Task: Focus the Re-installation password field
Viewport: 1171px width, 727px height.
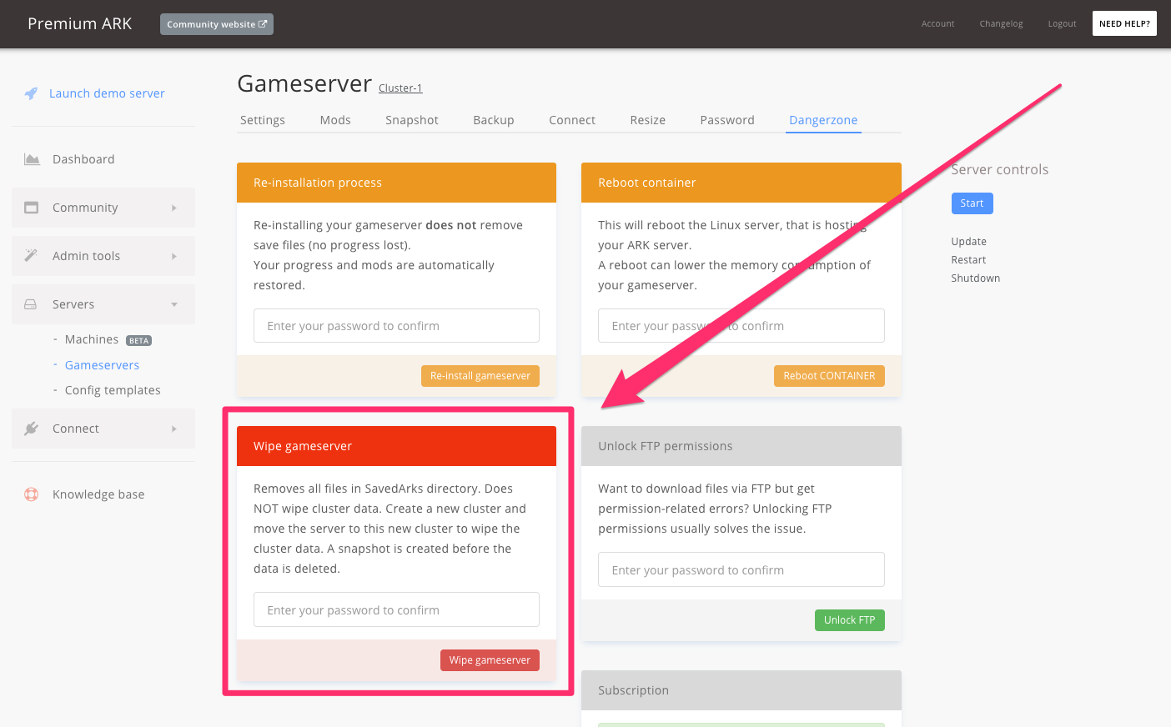Action: point(396,326)
